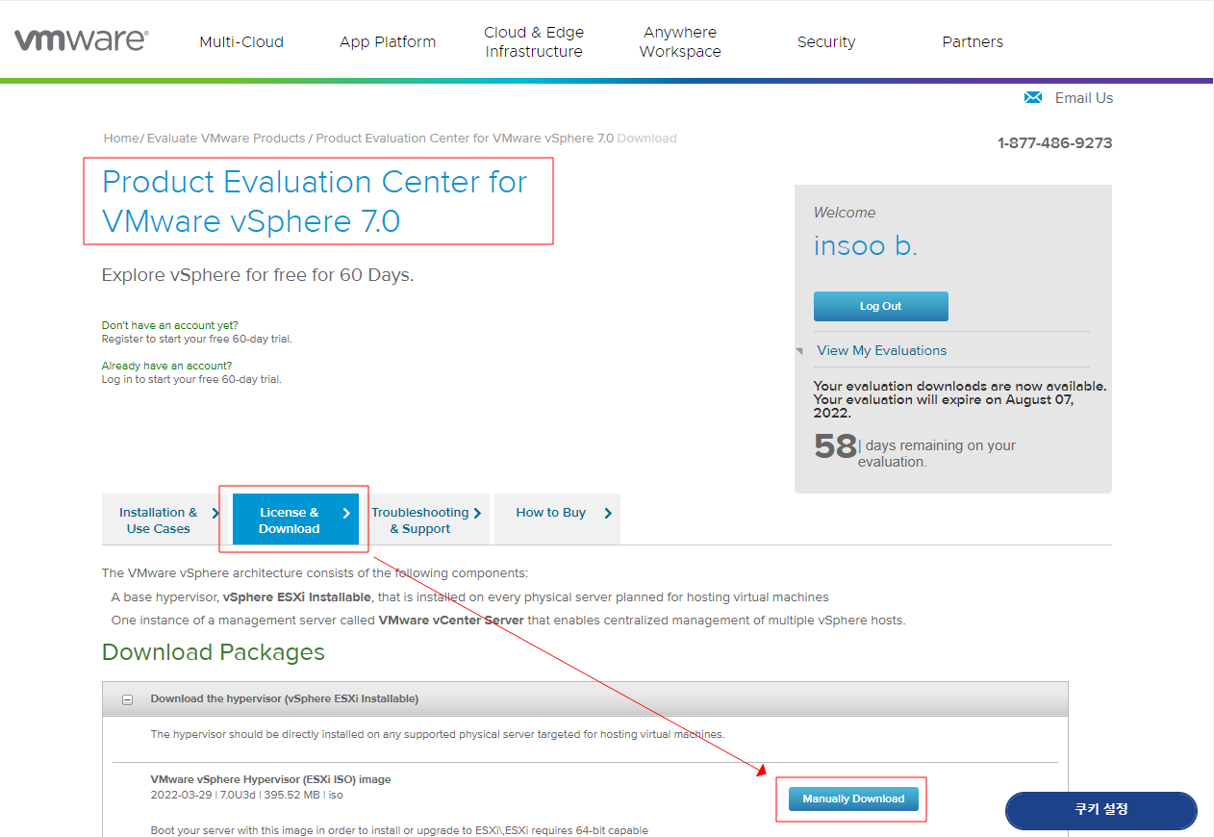This screenshot has height=837, width=1214.
Task: Open Product Evaluation Center breadcrumb link
Action: (x=465, y=139)
